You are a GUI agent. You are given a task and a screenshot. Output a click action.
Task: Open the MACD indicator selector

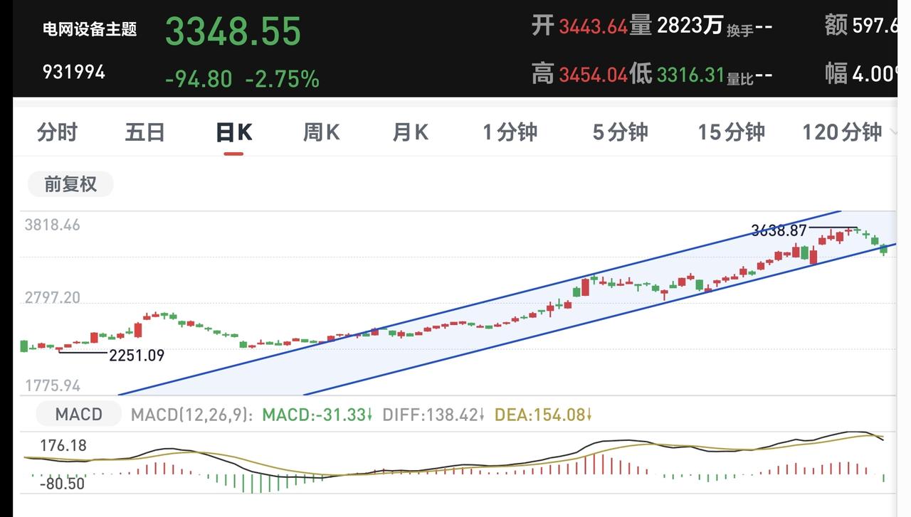pos(79,414)
